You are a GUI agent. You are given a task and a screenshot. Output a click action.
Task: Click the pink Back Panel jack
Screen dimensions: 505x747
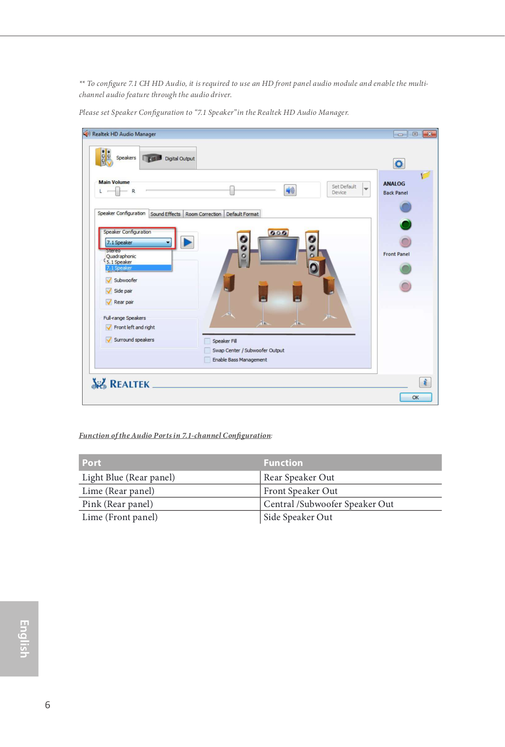(x=406, y=242)
